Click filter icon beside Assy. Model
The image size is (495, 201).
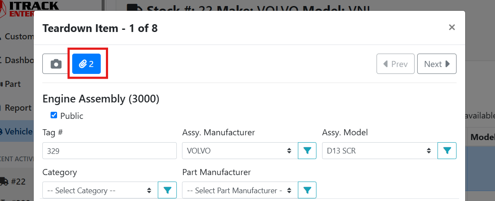(447, 151)
